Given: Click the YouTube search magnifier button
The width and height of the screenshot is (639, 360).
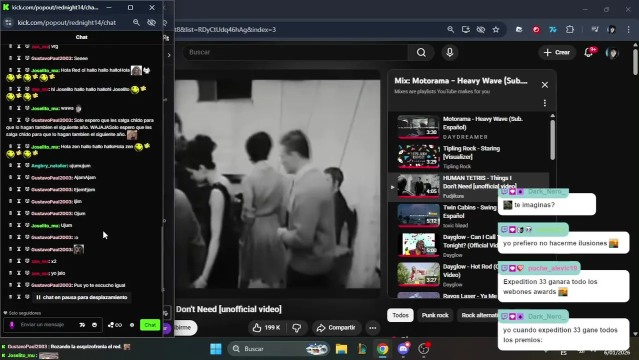Looking at the screenshot, I should (421, 52).
